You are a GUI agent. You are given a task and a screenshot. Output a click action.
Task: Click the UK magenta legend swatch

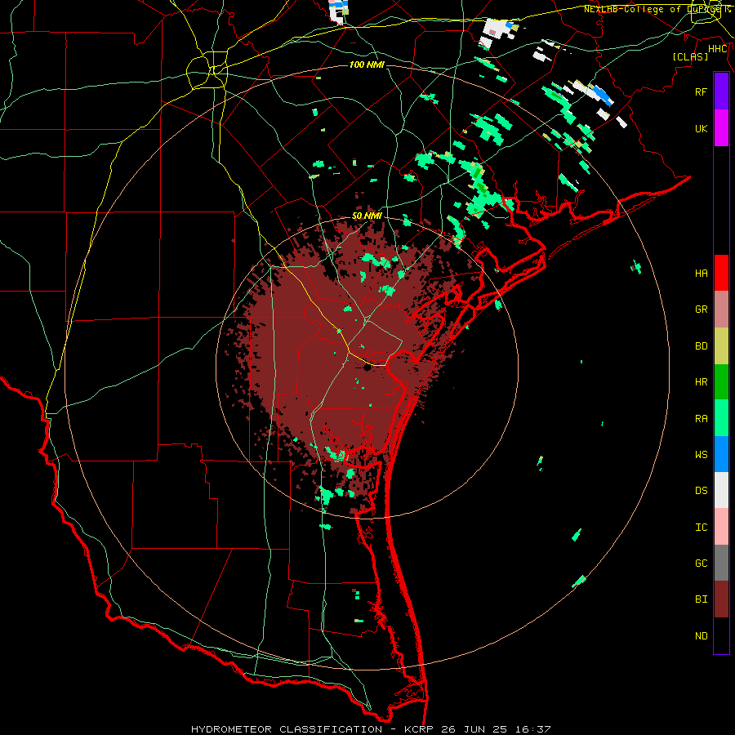pos(721,128)
